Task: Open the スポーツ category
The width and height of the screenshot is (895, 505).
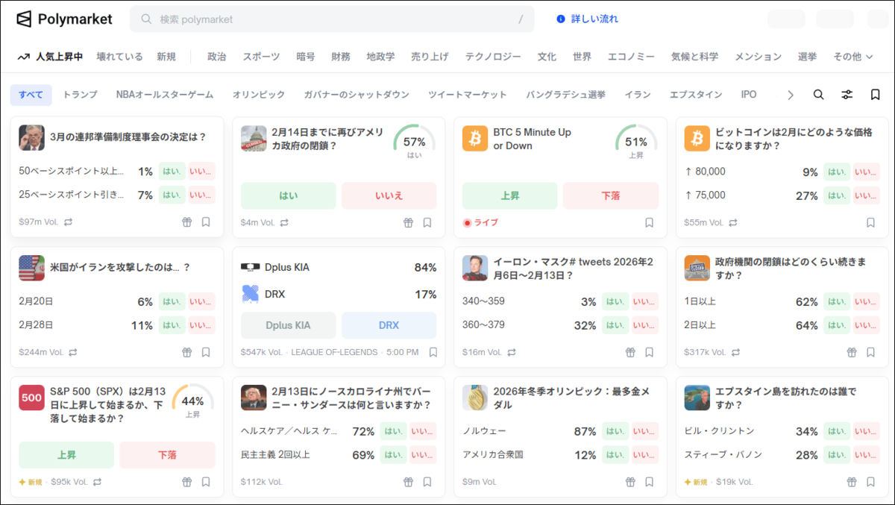Action: (x=261, y=57)
